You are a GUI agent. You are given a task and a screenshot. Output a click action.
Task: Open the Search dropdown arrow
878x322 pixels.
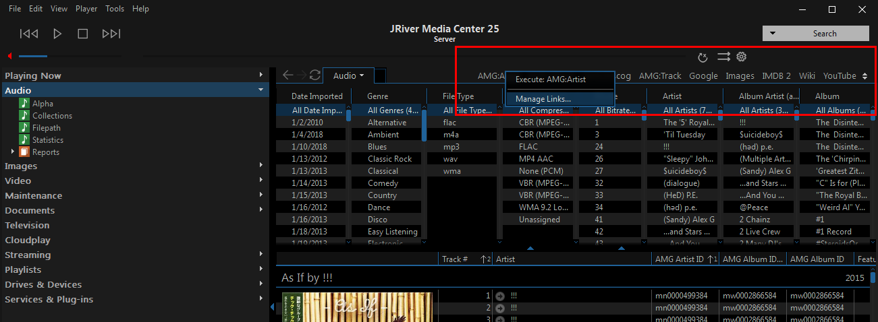[x=773, y=34]
